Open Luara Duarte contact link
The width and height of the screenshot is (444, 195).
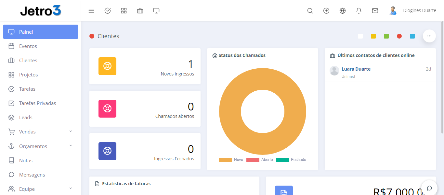coord(356,69)
